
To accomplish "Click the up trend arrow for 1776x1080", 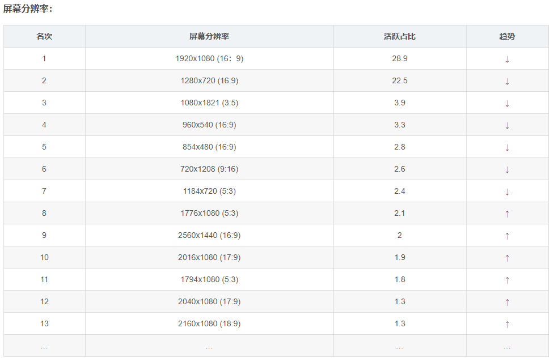I will click(507, 214).
